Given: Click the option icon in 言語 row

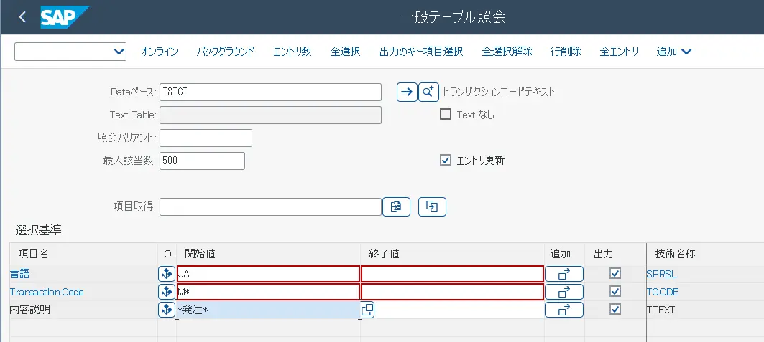Looking at the screenshot, I should (166, 273).
